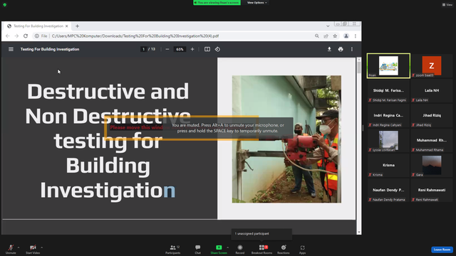Screen dimensions: 456x256
Task: Open Breakout Rooms
Action: point(261,249)
